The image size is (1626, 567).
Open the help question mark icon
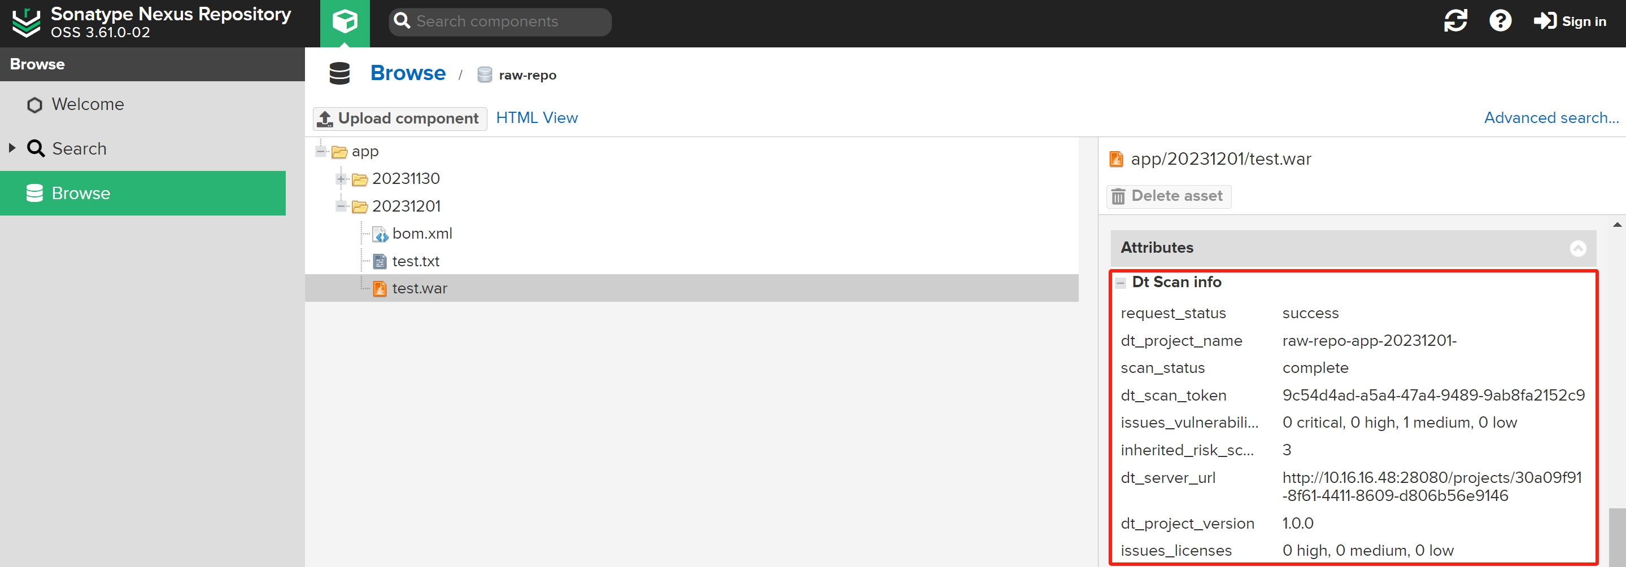pyautogui.click(x=1499, y=21)
